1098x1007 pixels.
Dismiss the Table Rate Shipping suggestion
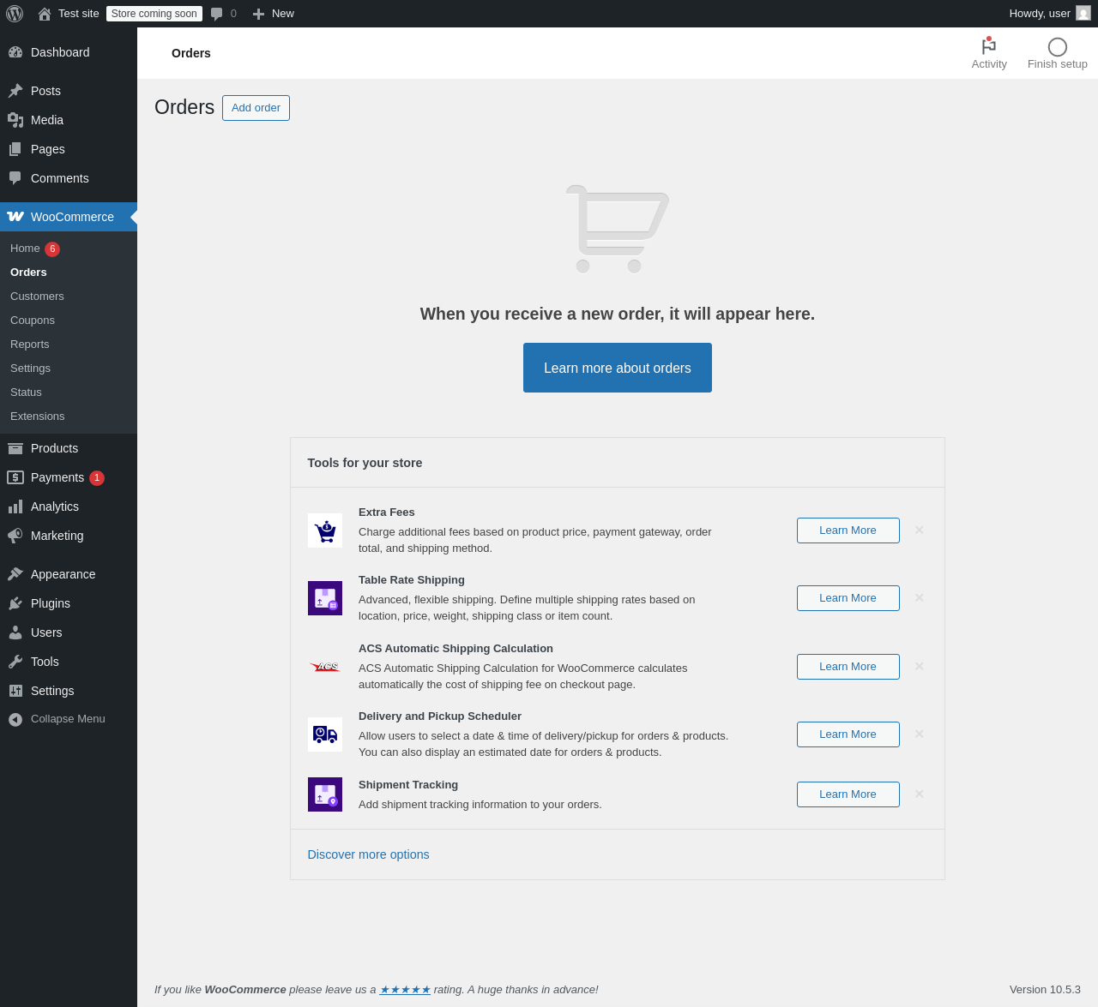[x=920, y=598]
